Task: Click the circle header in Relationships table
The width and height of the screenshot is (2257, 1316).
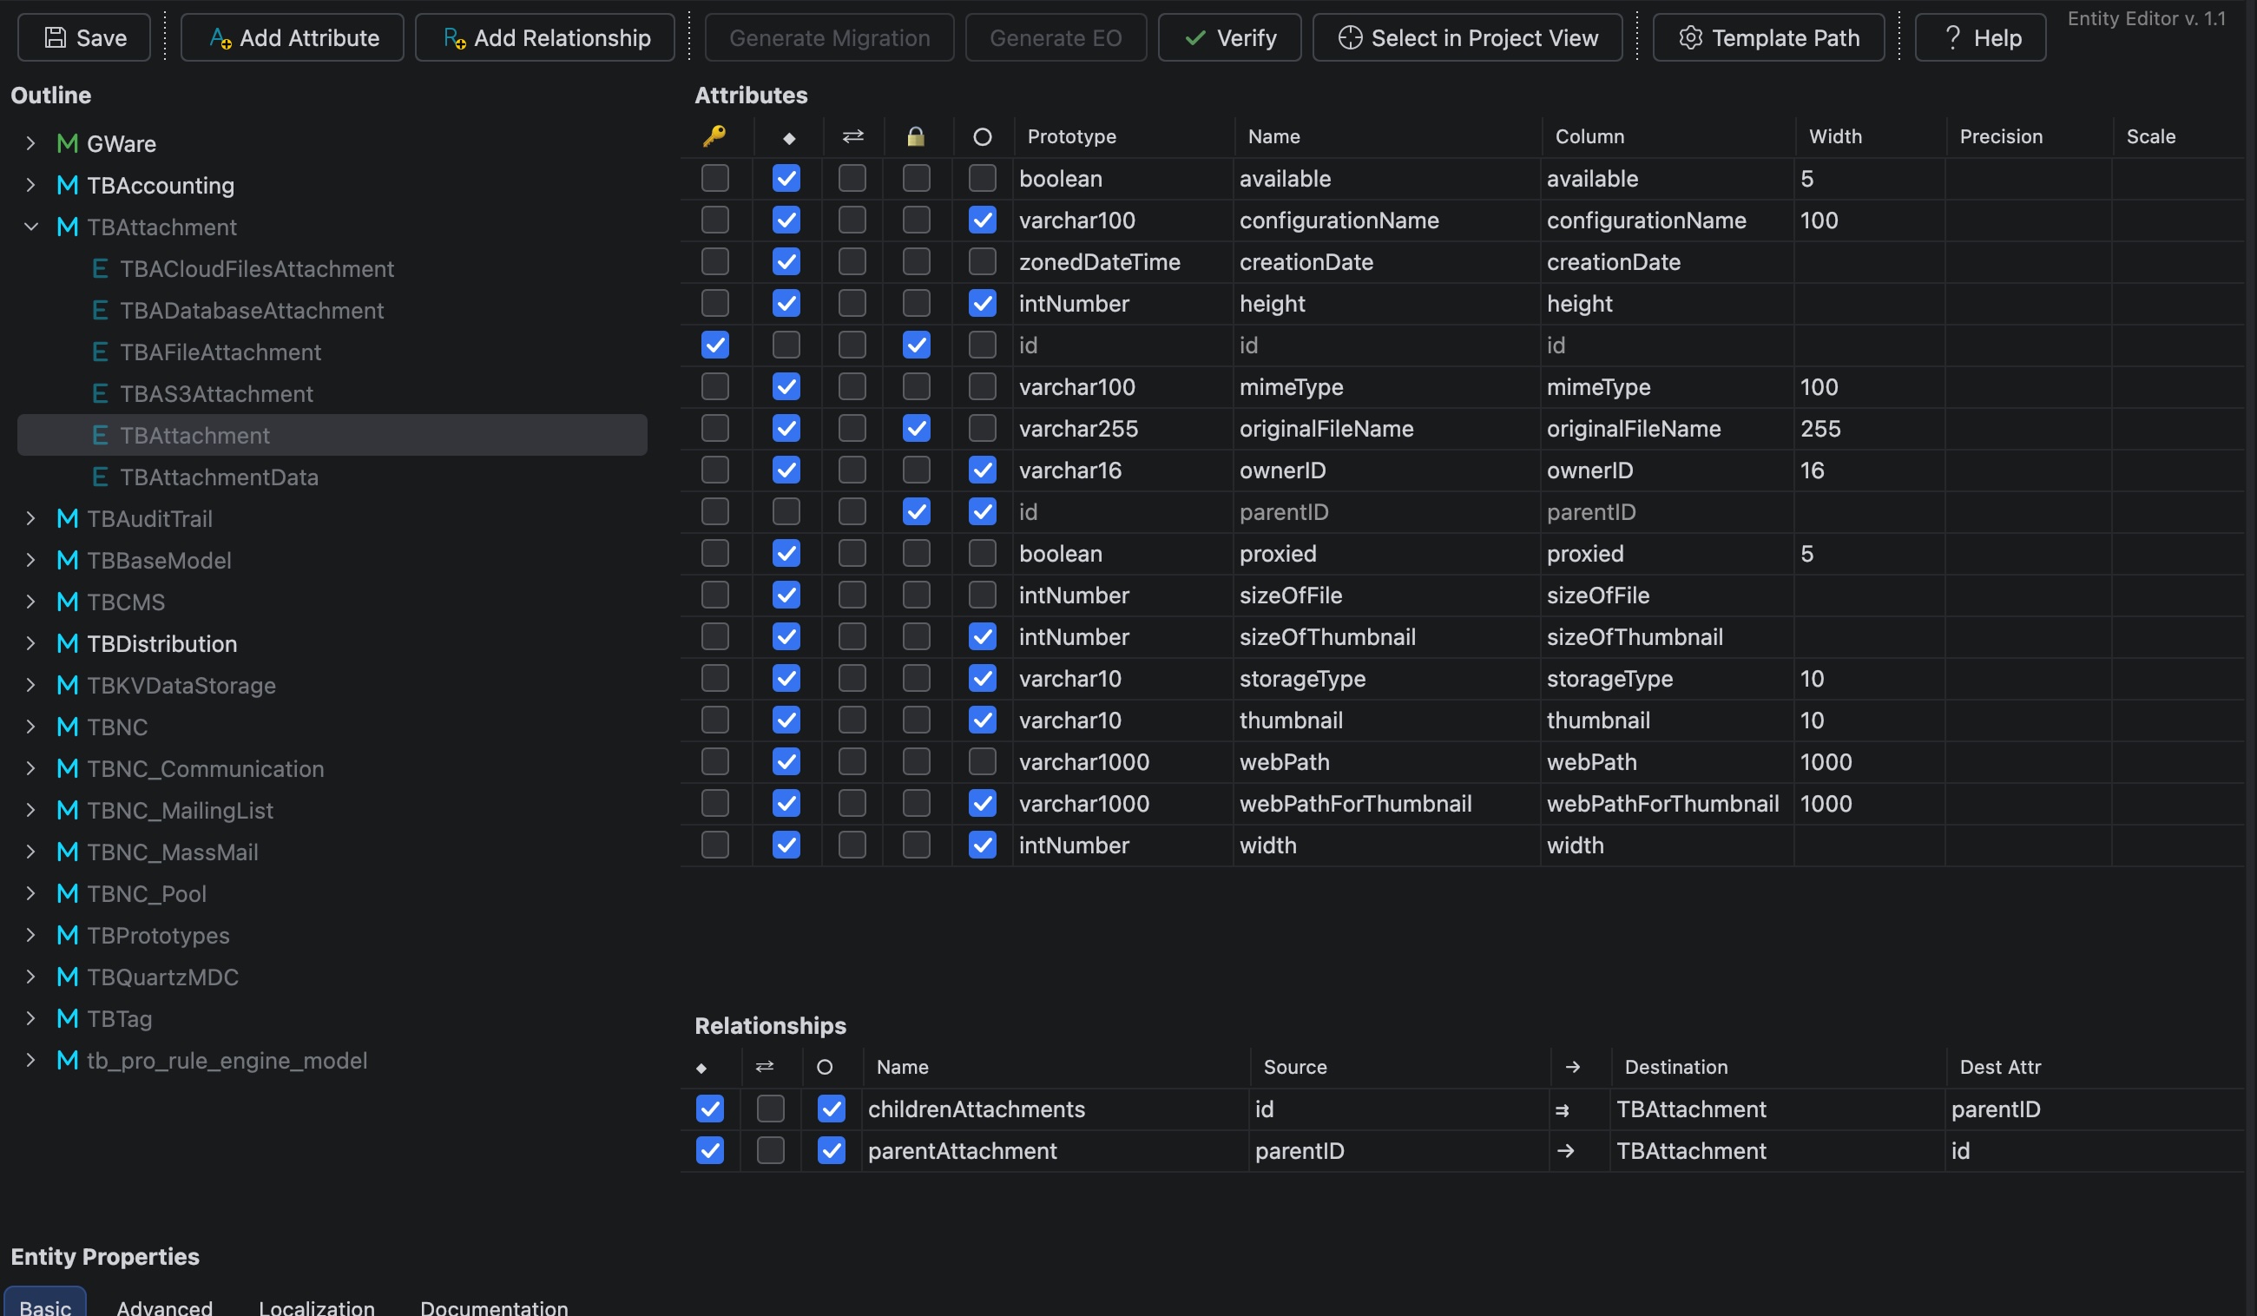Action: pos(825,1067)
